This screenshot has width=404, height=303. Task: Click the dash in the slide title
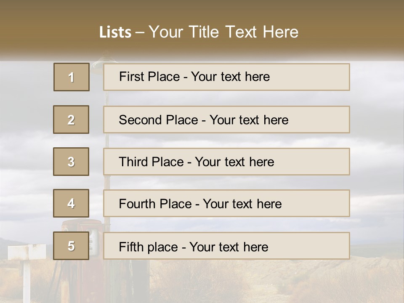[x=140, y=32]
